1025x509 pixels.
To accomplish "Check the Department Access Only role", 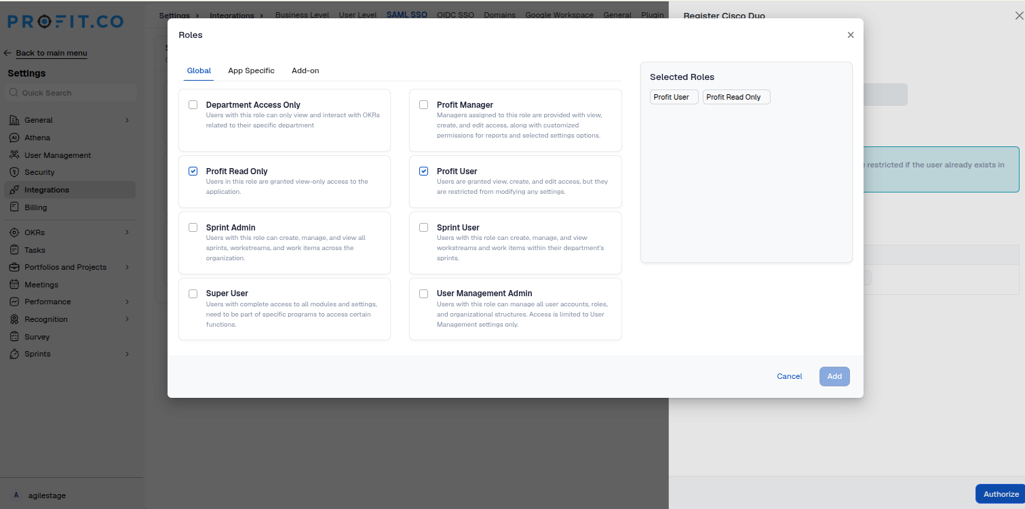I will (193, 105).
